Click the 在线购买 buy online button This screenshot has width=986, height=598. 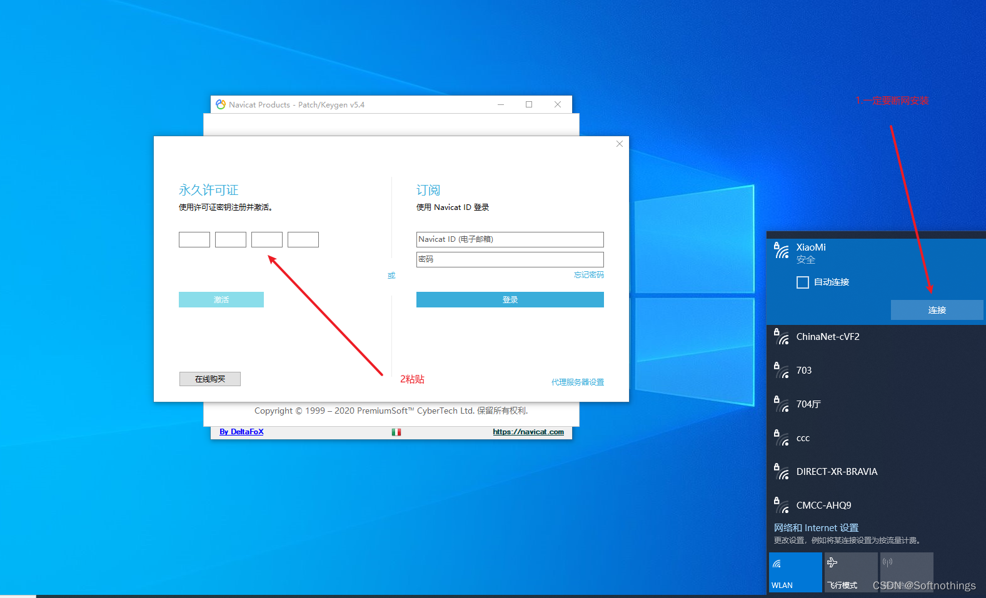click(210, 379)
